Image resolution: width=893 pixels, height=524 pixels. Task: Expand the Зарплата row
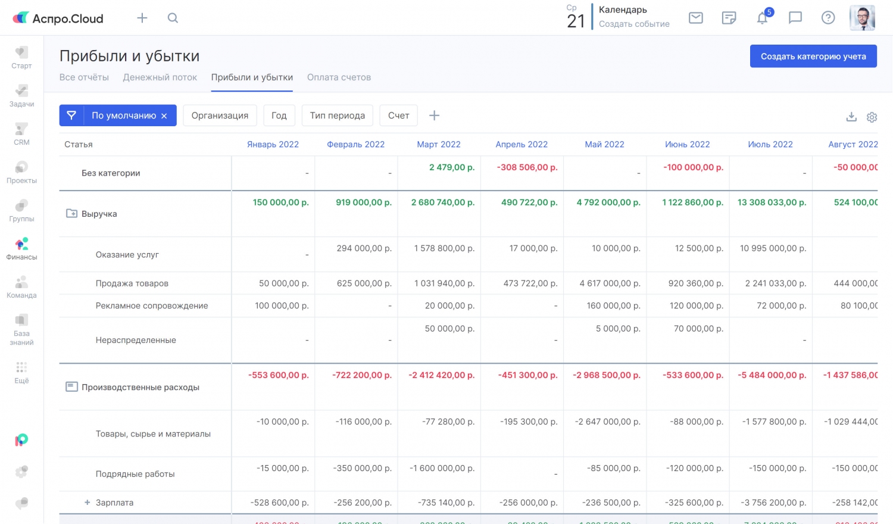click(88, 503)
